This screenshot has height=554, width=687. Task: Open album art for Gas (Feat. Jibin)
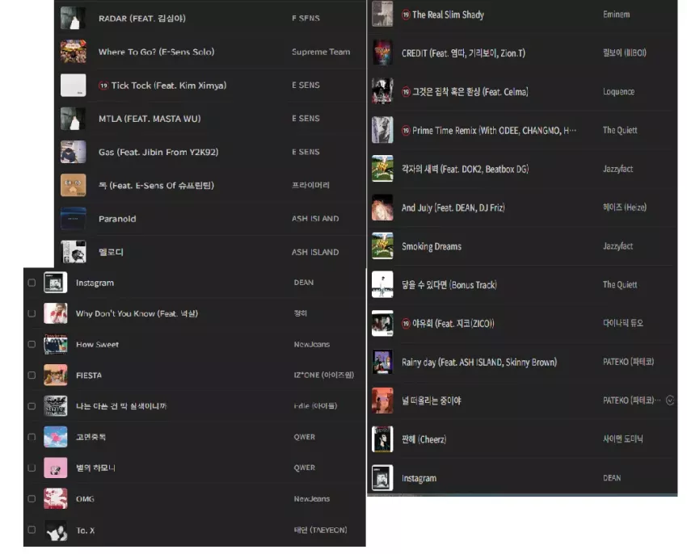[74, 152]
